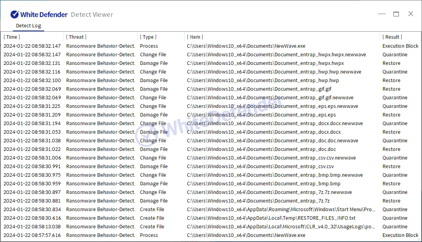Click the Item column header
The width and height of the screenshot is (422, 242).
(195, 37)
